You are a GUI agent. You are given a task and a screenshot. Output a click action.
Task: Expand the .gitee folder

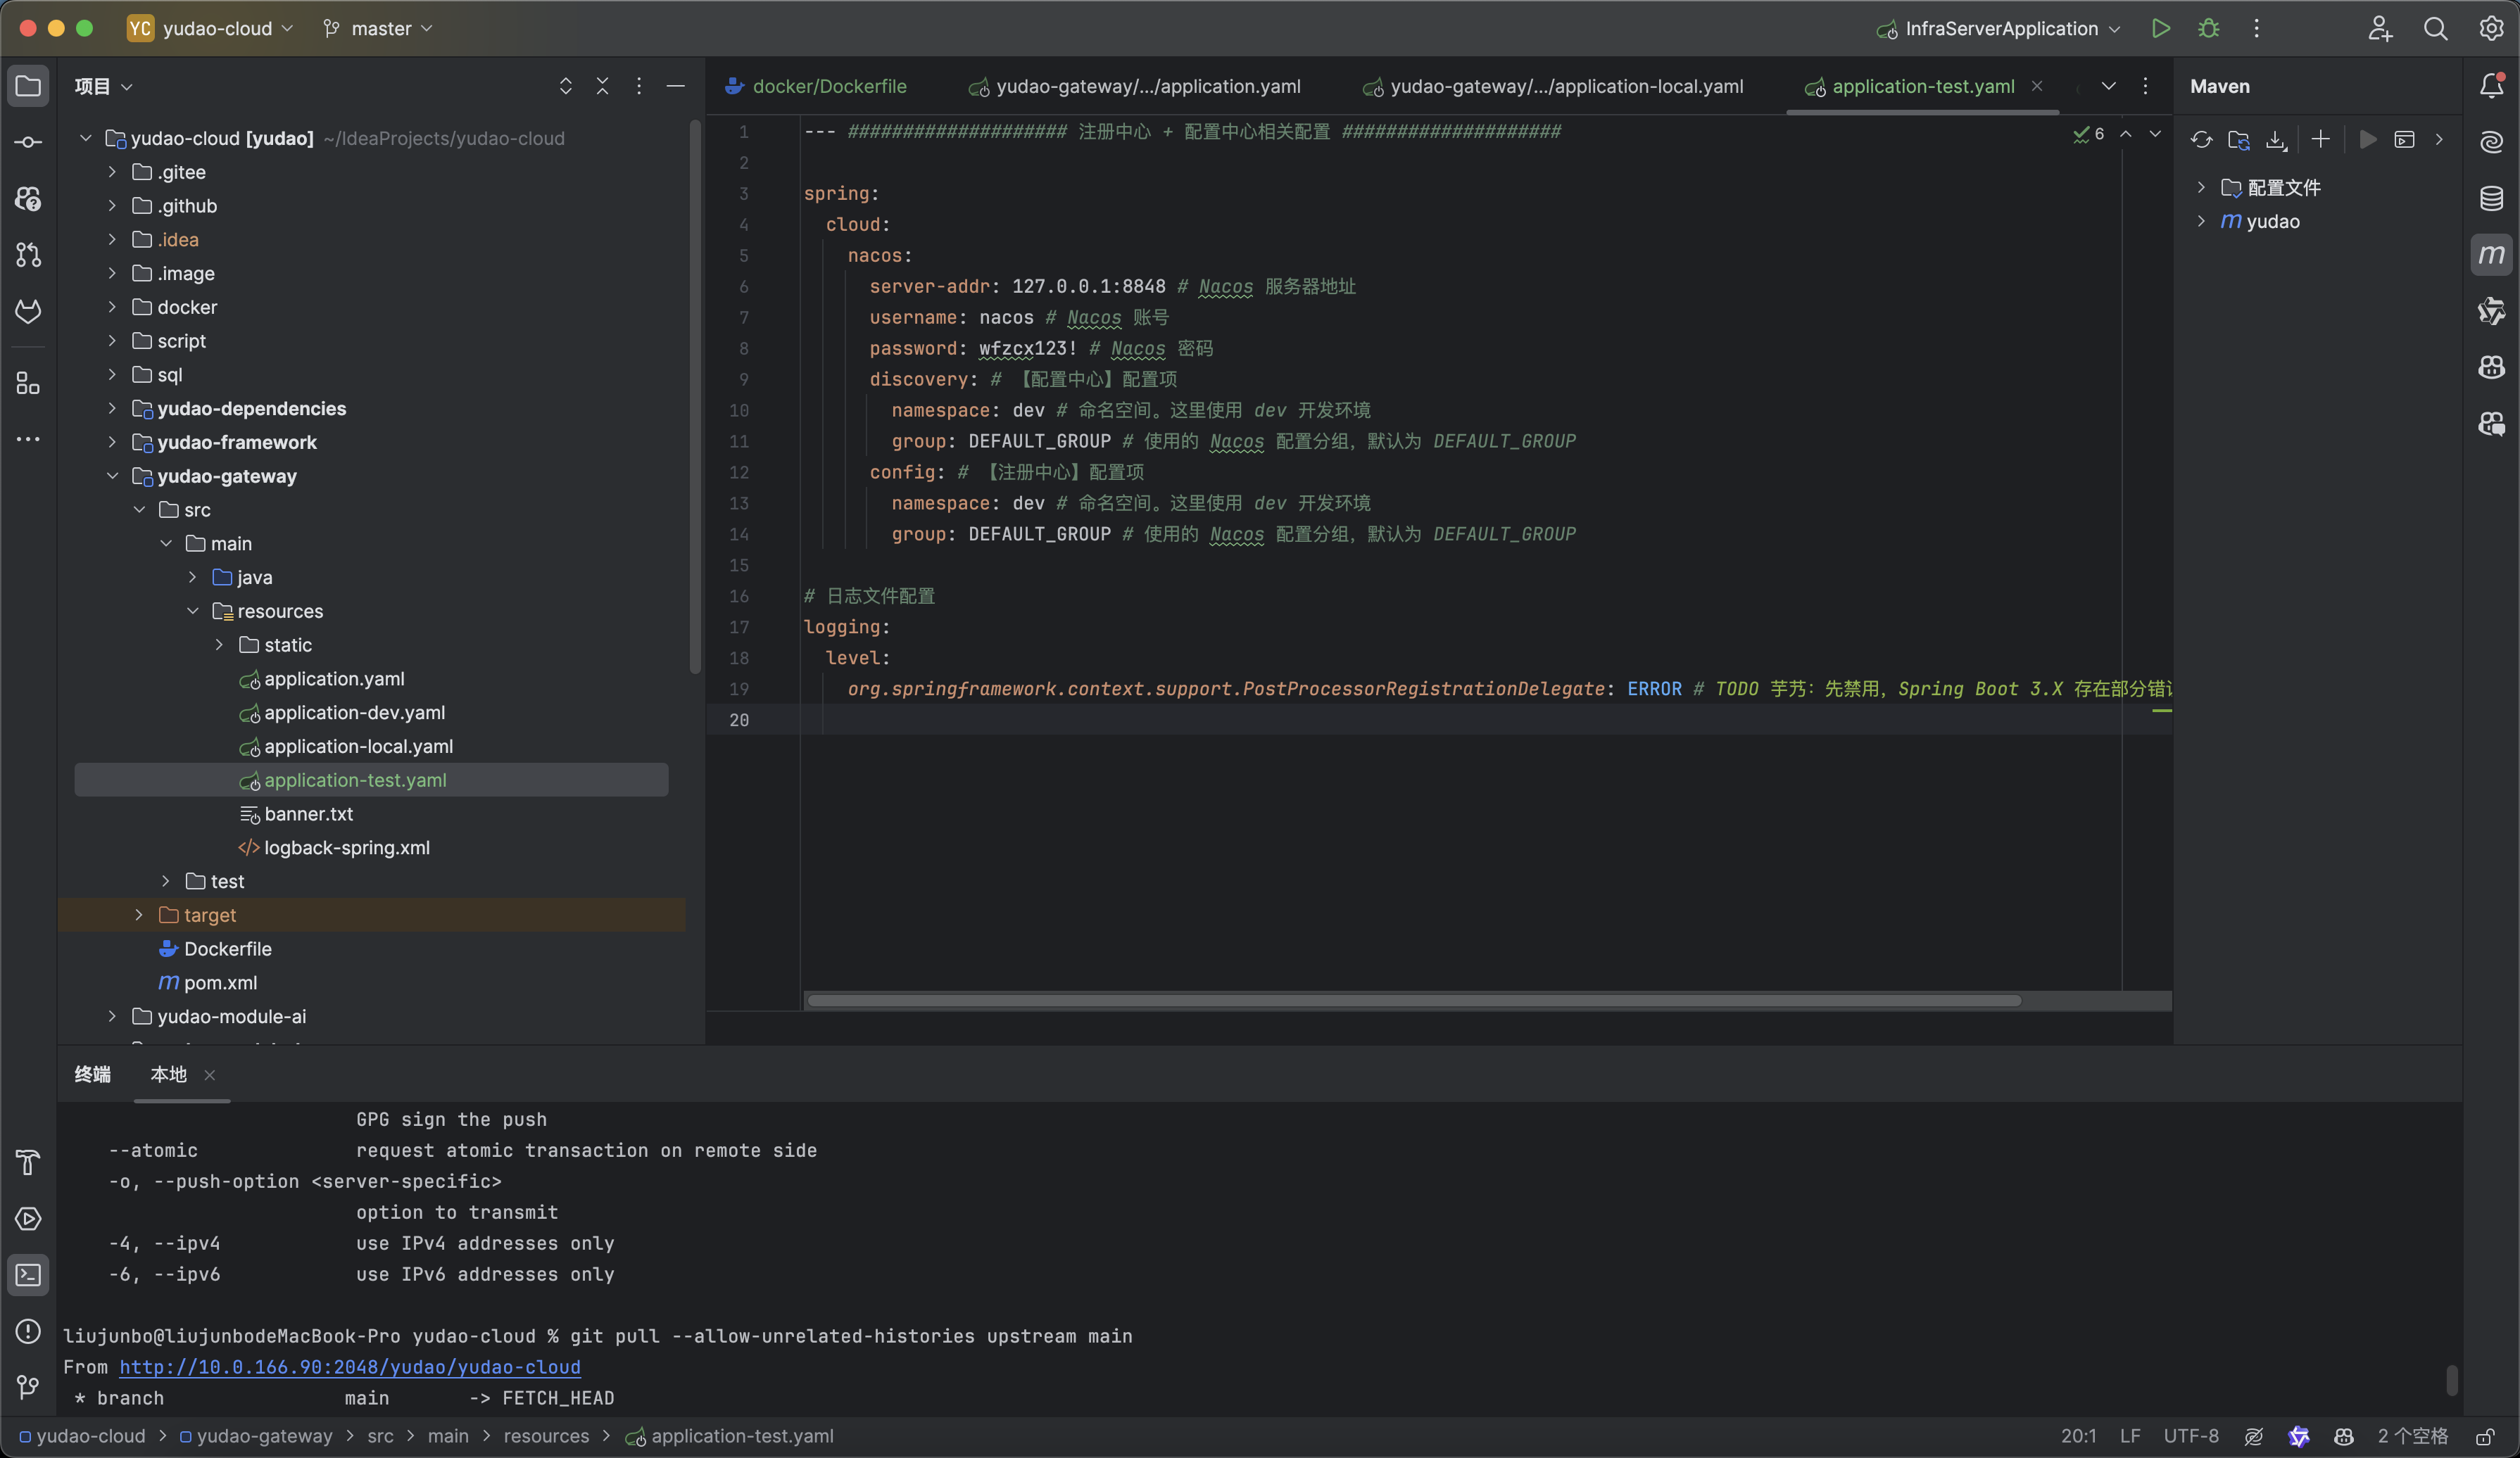(x=112, y=172)
